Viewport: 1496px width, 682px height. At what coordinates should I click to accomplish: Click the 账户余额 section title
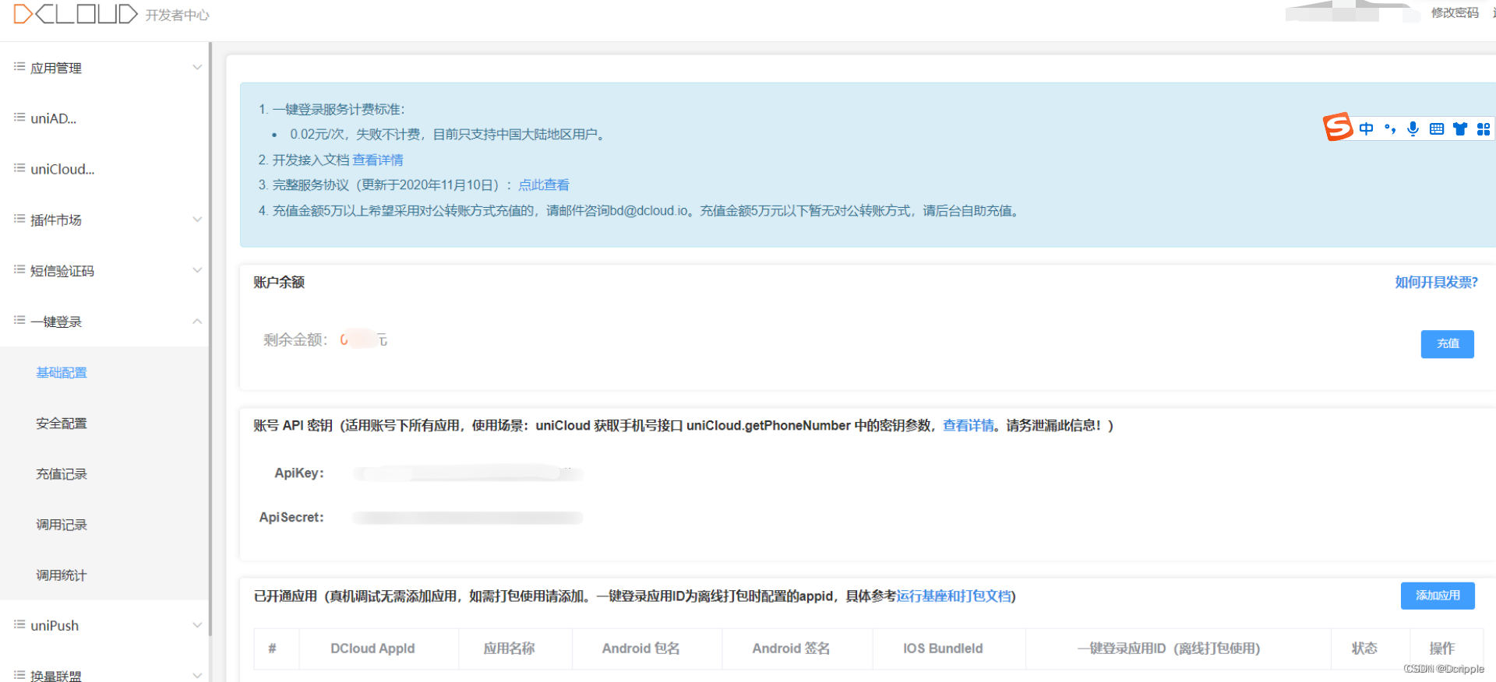(279, 282)
